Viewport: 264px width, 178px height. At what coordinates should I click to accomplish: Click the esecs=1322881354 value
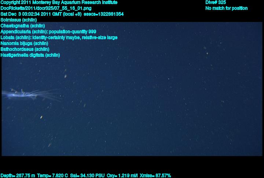(x=103, y=14)
